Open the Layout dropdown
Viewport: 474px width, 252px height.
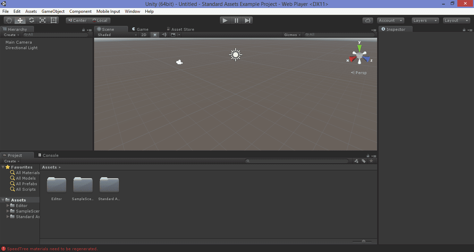pos(457,20)
